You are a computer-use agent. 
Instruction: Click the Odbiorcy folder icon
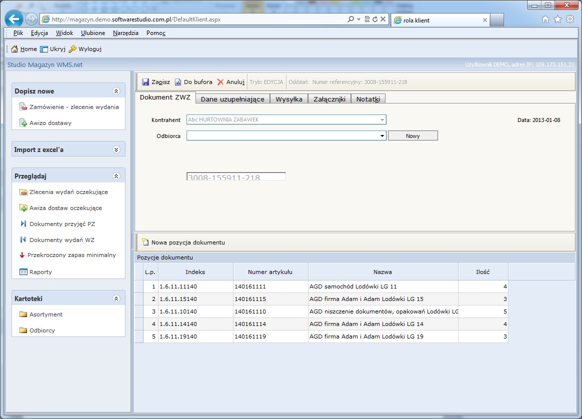[23, 330]
